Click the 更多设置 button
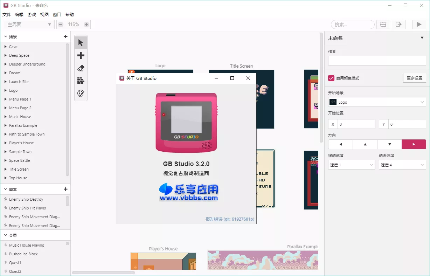The height and width of the screenshot is (276, 430). 415,78
